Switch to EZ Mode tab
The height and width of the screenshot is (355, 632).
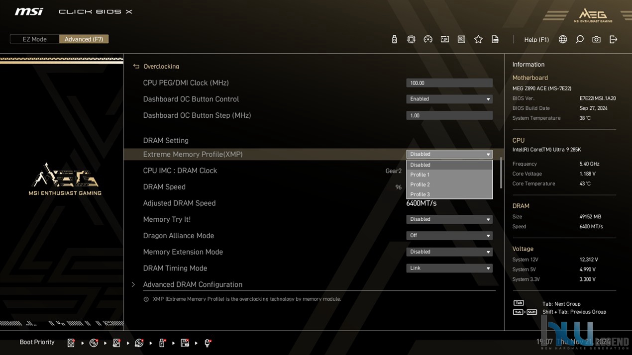pyautogui.click(x=34, y=39)
